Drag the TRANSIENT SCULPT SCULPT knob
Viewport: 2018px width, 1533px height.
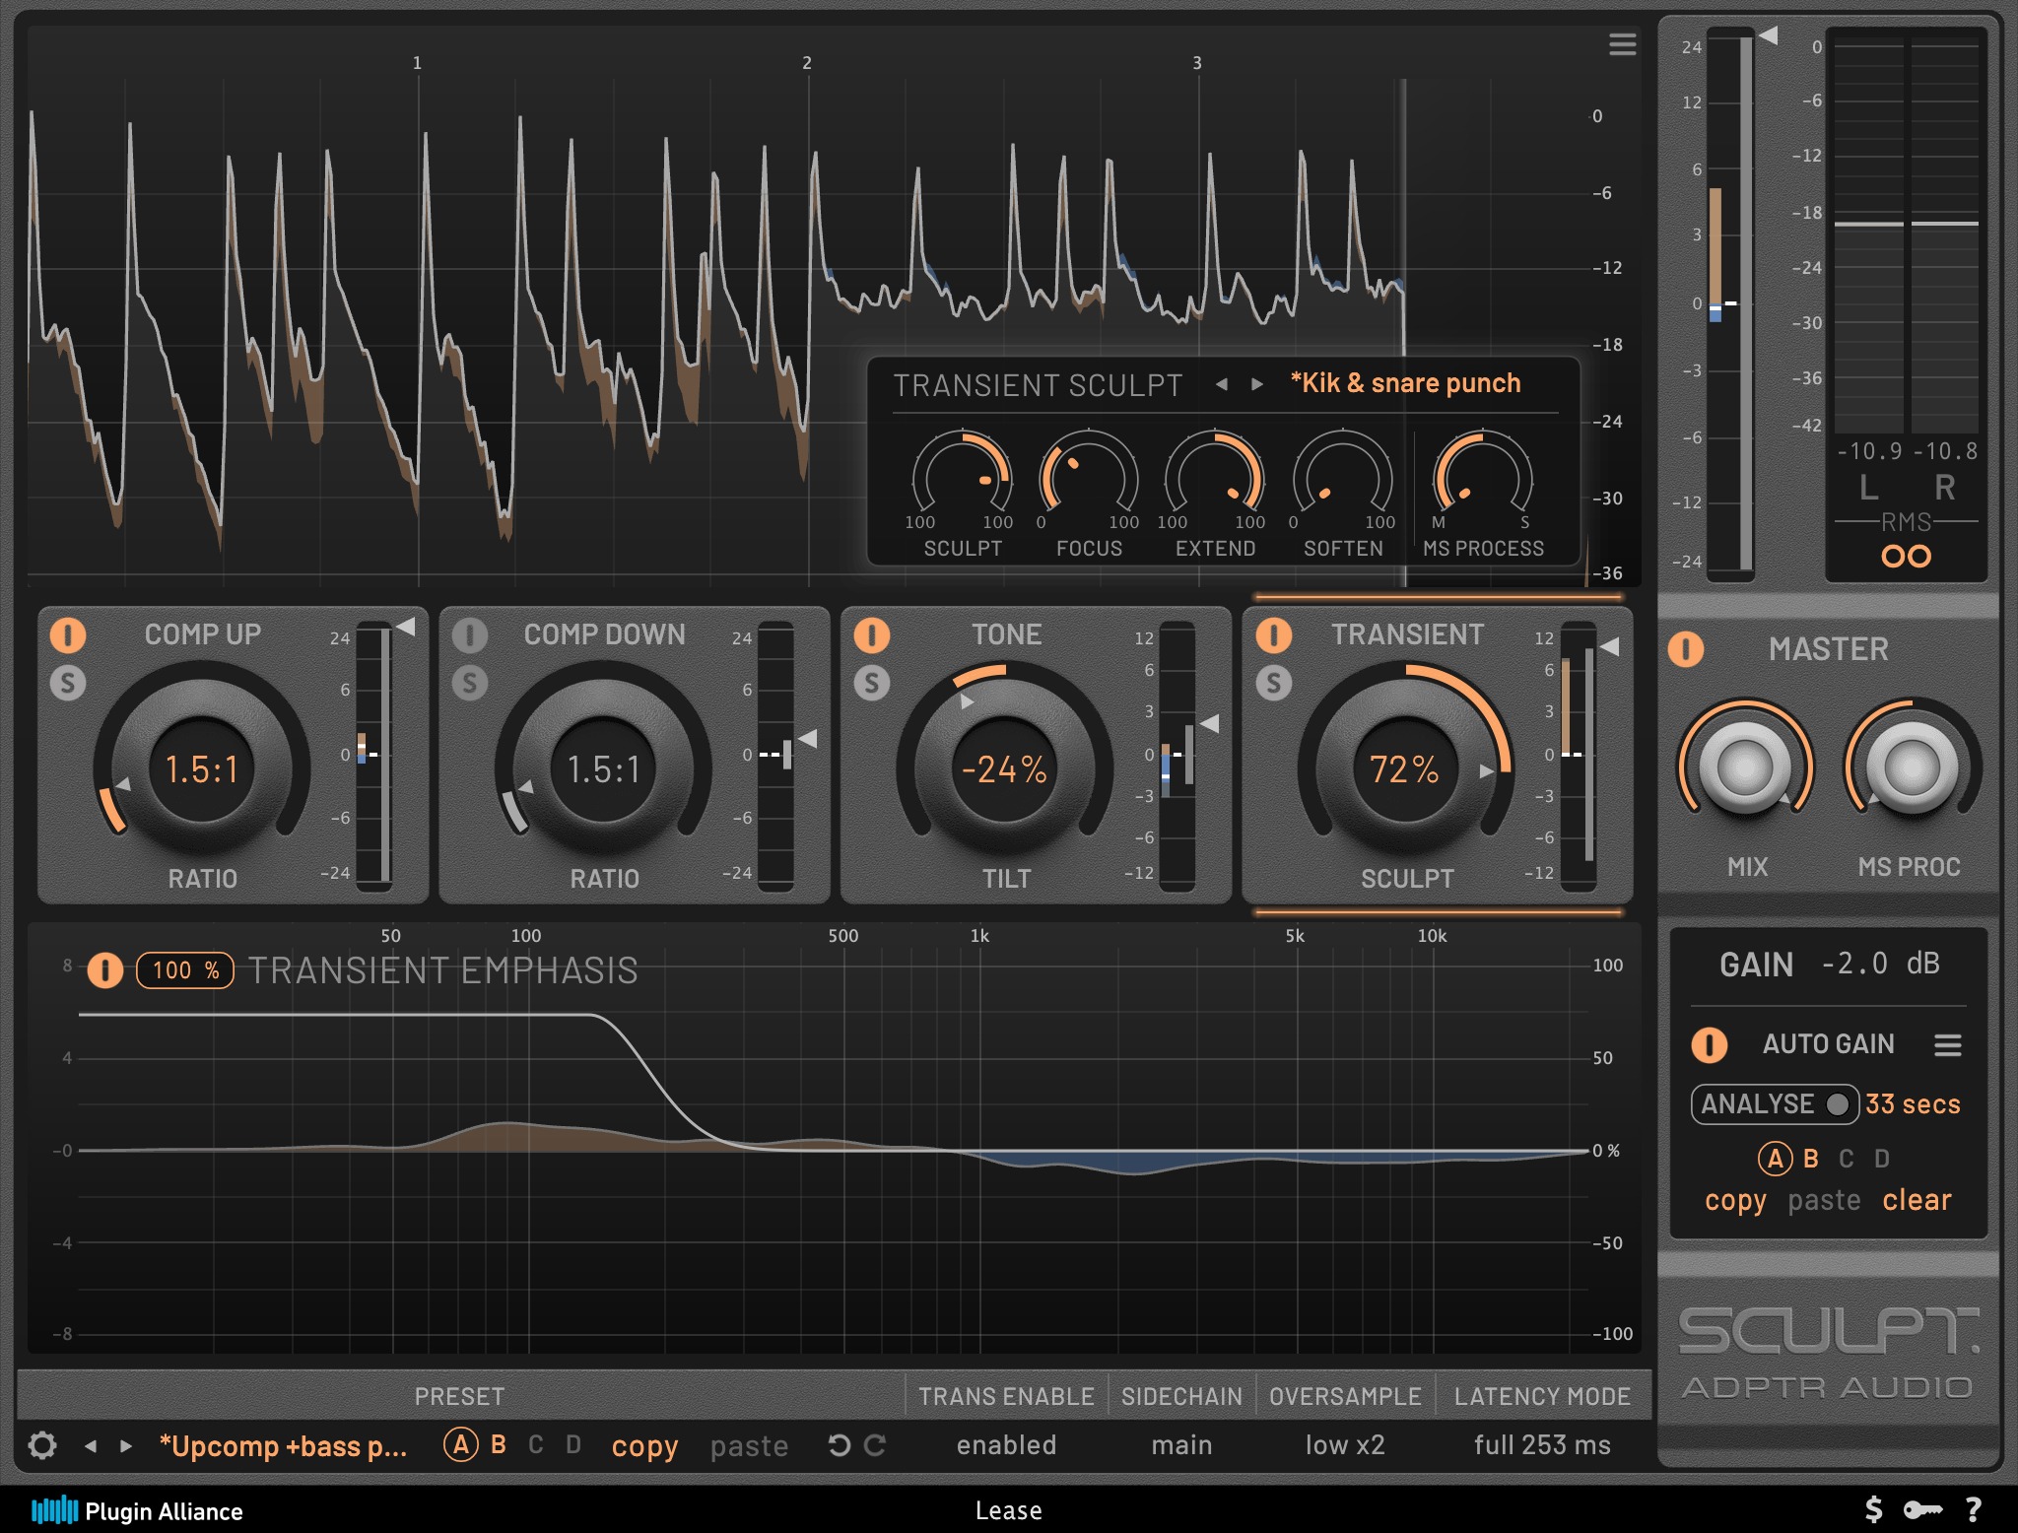point(954,485)
